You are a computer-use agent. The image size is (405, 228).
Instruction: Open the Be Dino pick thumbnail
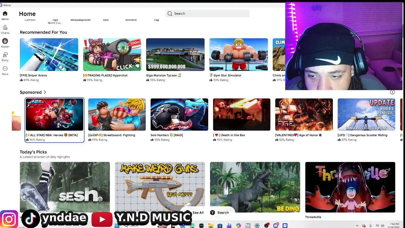tap(255, 187)
